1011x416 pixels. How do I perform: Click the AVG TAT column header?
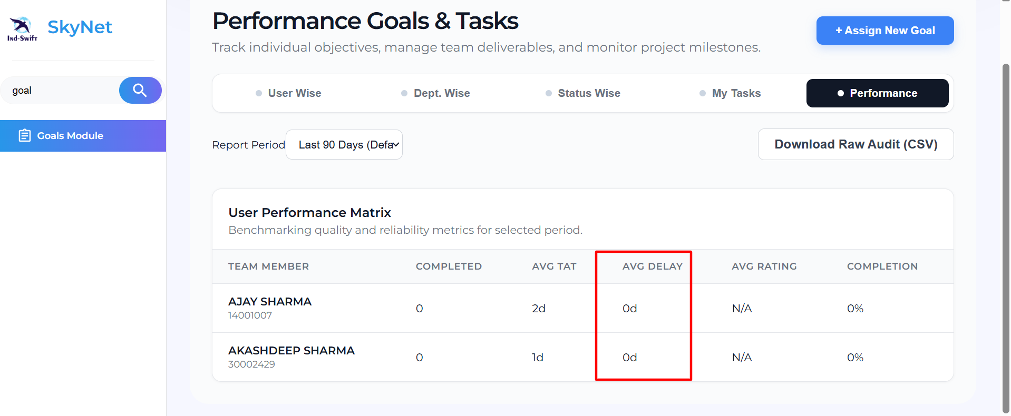(x=554, y=266)
